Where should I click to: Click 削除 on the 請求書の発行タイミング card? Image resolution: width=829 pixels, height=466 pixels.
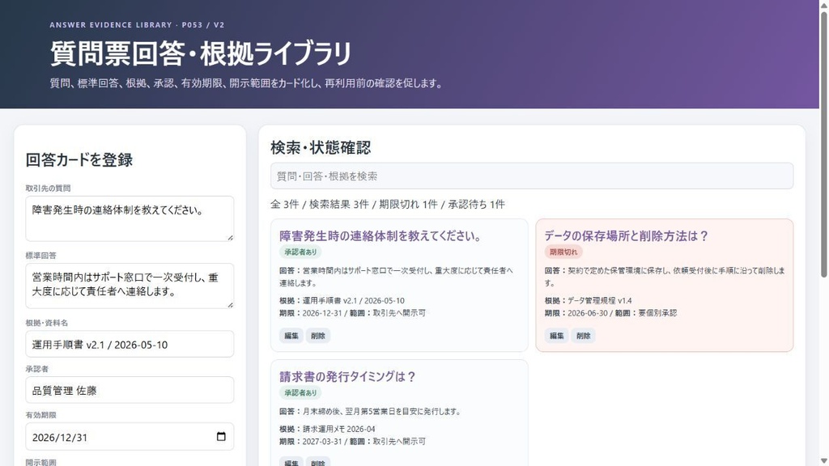(x=317, y=462)
